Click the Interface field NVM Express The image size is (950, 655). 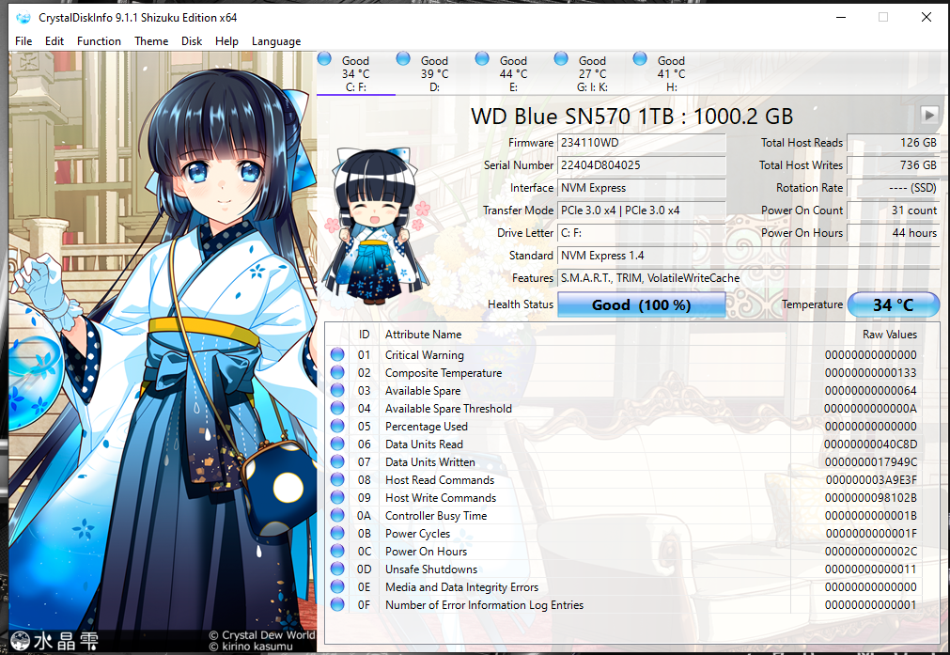click(x=641, y=188)
